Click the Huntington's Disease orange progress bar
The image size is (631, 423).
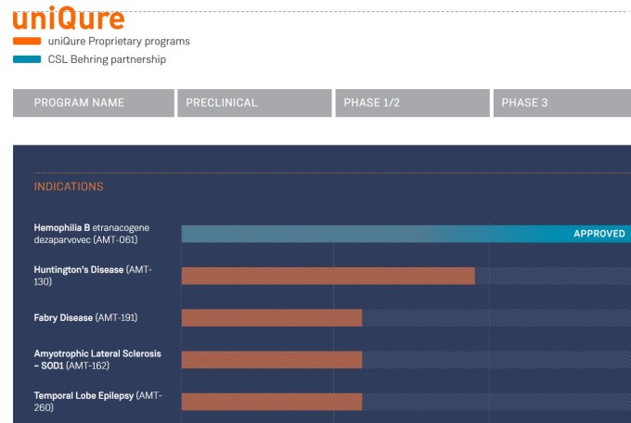328,276
